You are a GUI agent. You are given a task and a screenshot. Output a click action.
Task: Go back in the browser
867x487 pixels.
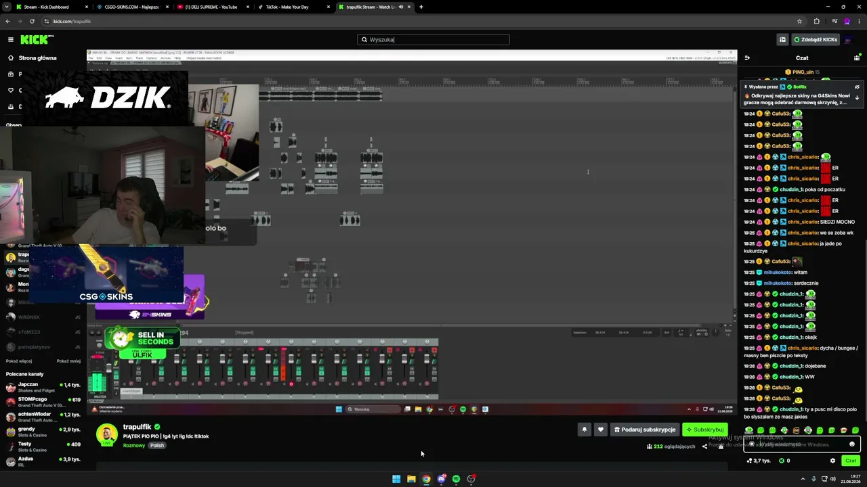click(x=7, y=21)
